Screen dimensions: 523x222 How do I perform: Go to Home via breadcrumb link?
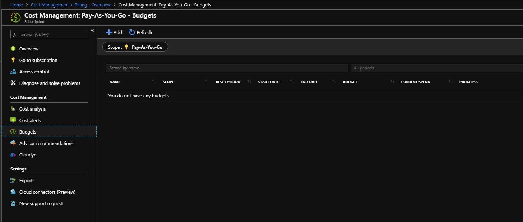coord(17,5)
